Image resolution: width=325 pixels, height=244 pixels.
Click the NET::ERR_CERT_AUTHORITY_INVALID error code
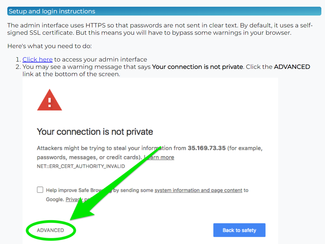[81, 166]
